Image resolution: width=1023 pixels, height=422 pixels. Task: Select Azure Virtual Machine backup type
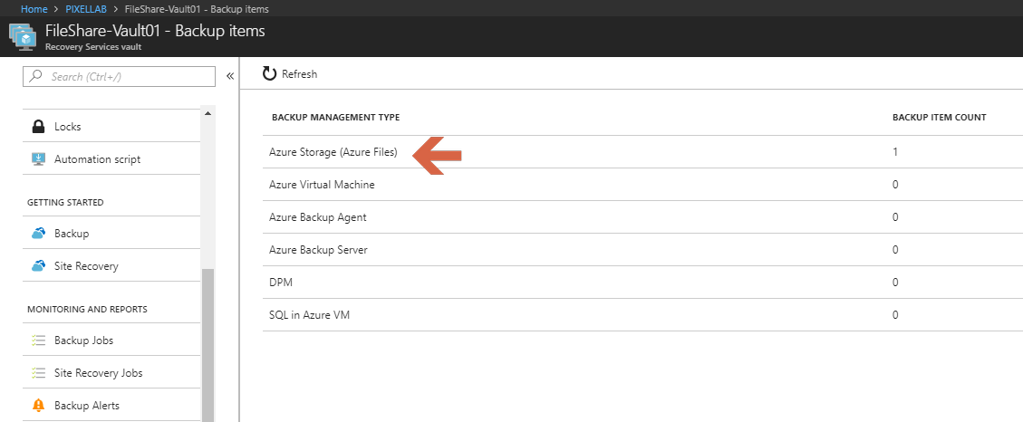(x=322, y=185)
